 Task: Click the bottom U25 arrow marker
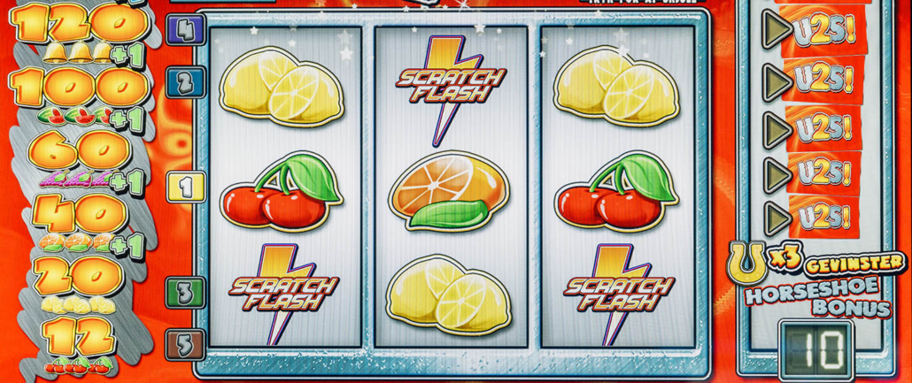[x=777, y=217]
